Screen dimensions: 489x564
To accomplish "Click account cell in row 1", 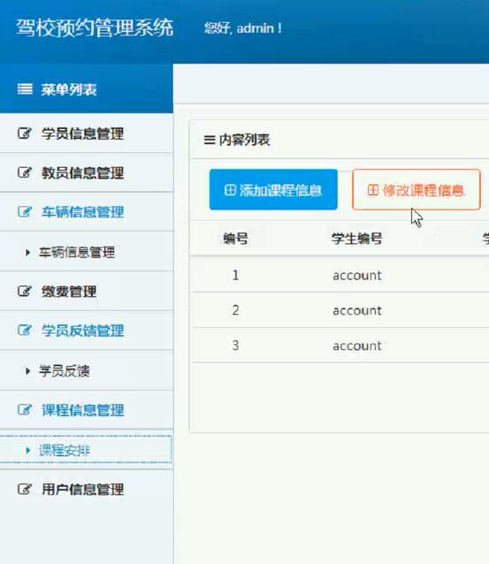I will pyautogui.click(x=357, y=276).
